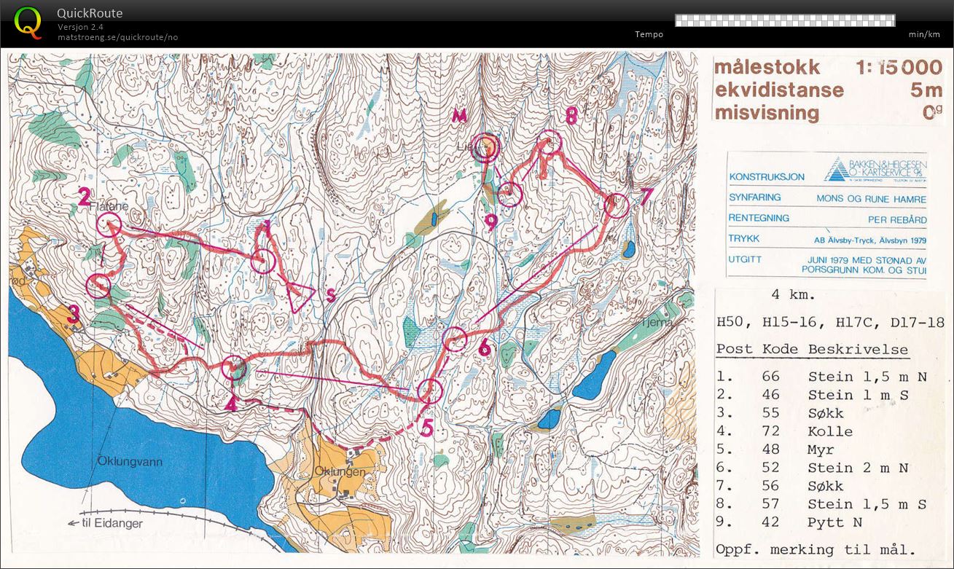Screen dimensions: 954x569
Task: Select control circle 7 on the map
Action: tap(617, 205)
